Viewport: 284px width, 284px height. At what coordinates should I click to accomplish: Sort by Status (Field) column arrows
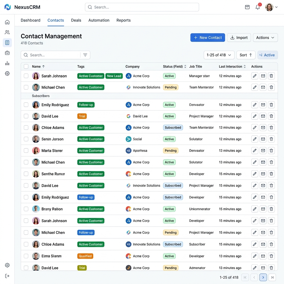[x=185, y=67]
